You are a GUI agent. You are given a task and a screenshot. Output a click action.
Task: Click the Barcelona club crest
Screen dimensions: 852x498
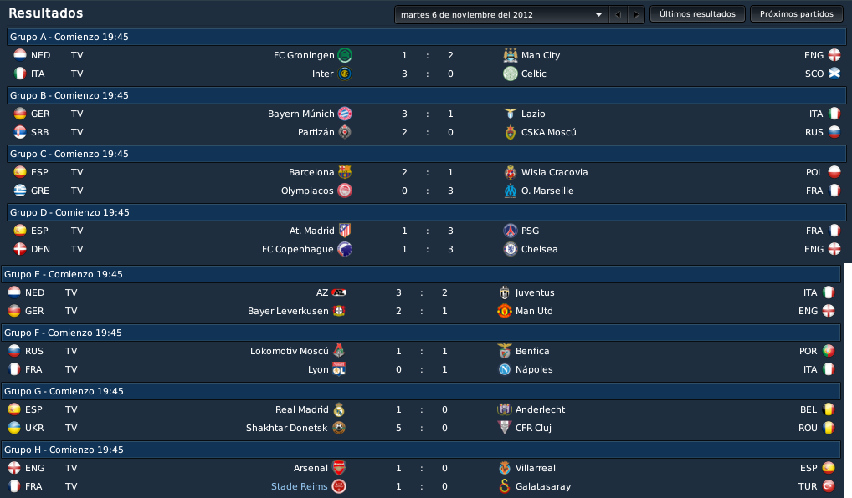(345, 172)
